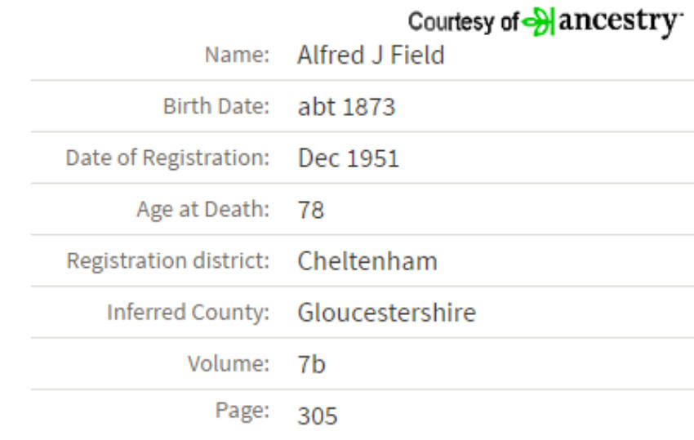Click the Page label
Viewport: 694px width, 440px height.
coord(242,411)
